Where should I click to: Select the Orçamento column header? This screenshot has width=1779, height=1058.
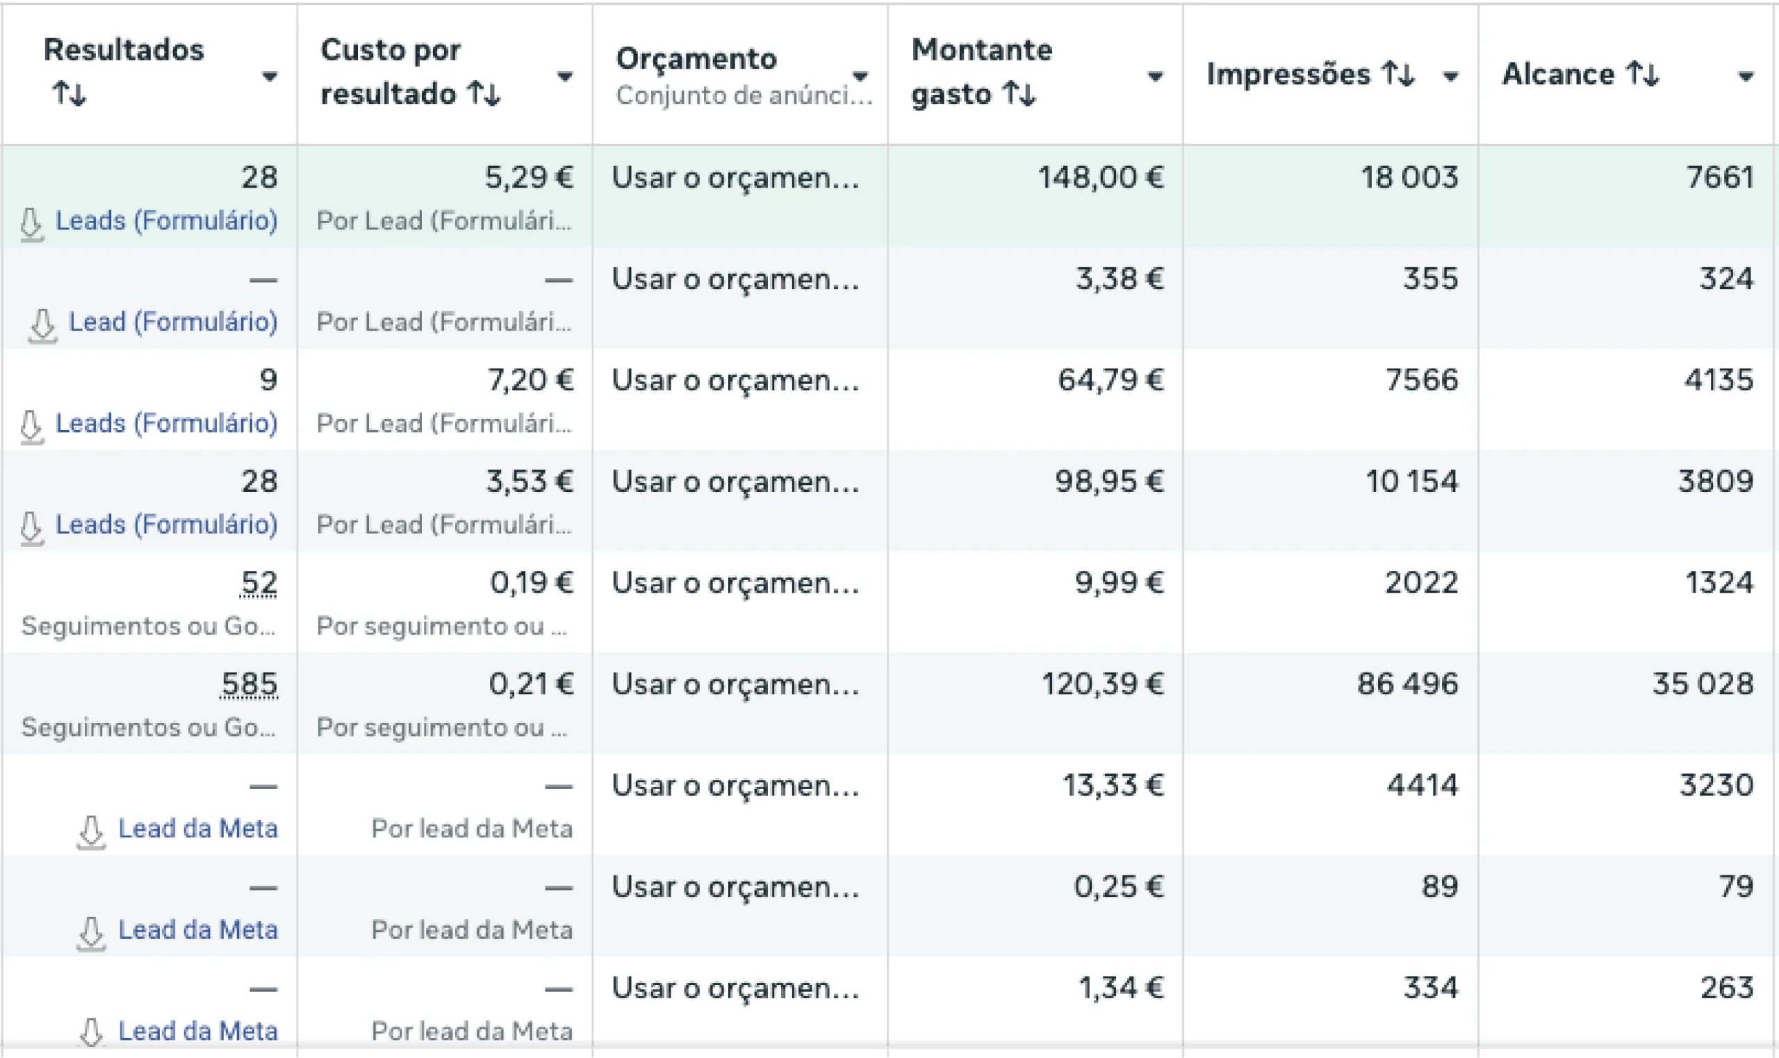tap(696, 58)
